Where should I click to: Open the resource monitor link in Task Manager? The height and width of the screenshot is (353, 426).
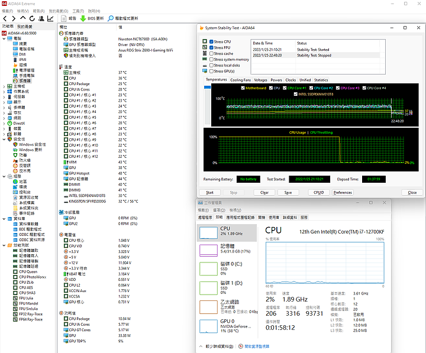[257, 346]
